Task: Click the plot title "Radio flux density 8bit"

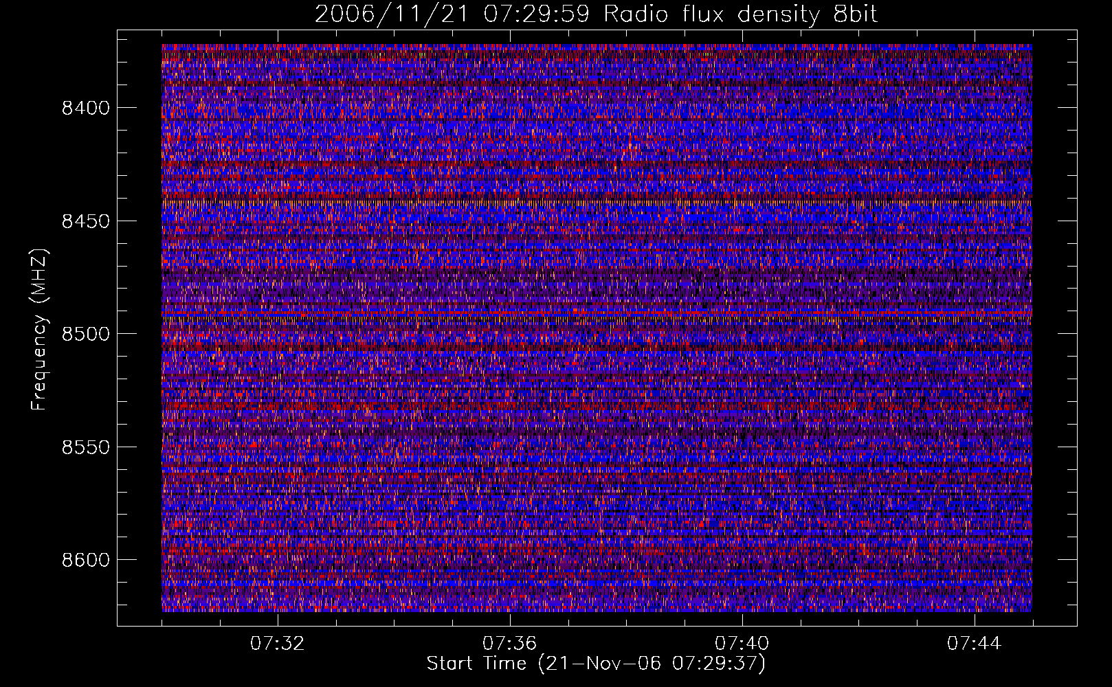Action: point(740,14)
